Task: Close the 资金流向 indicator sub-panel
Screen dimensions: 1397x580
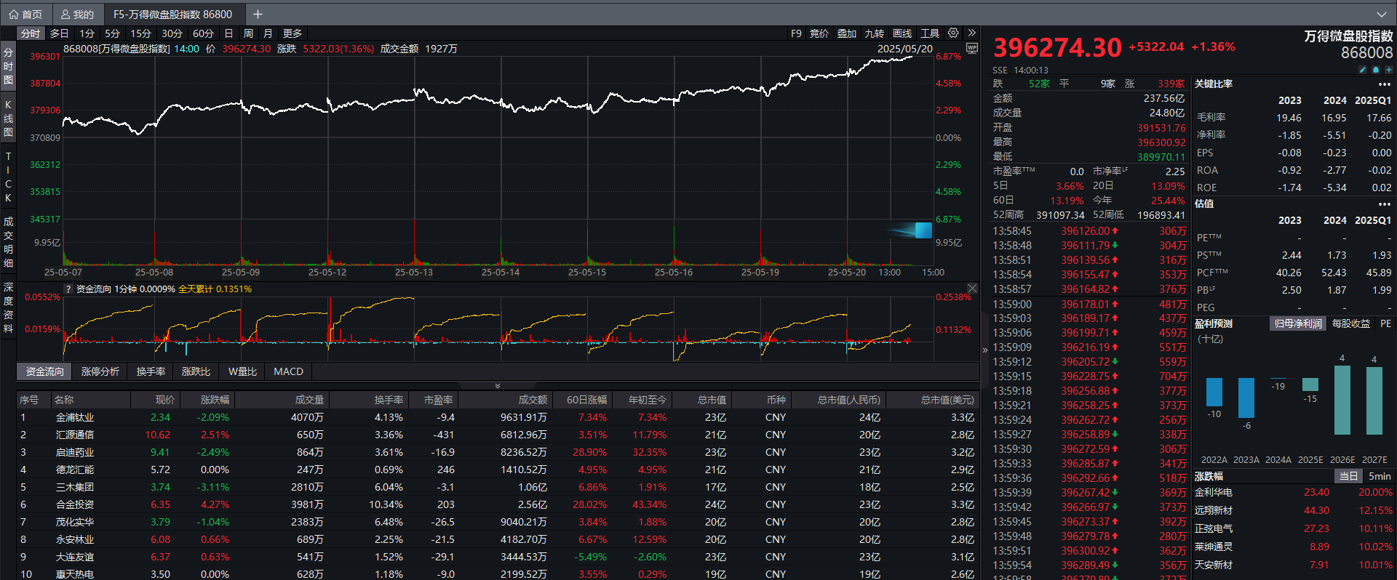Action: 972,289
